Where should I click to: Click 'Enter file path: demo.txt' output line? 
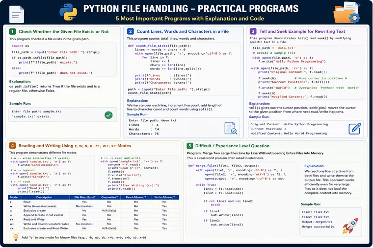click(153, 120)
